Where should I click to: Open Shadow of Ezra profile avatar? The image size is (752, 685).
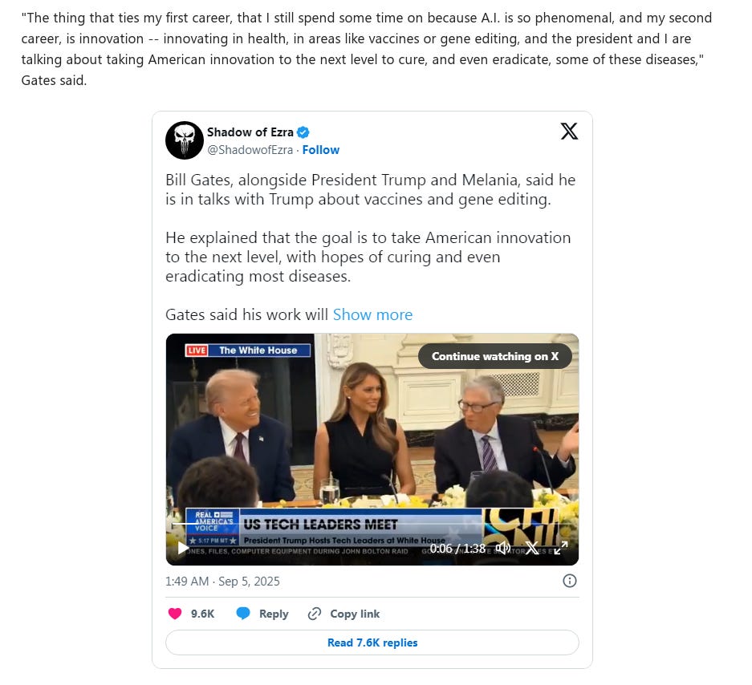coord(185,140)
